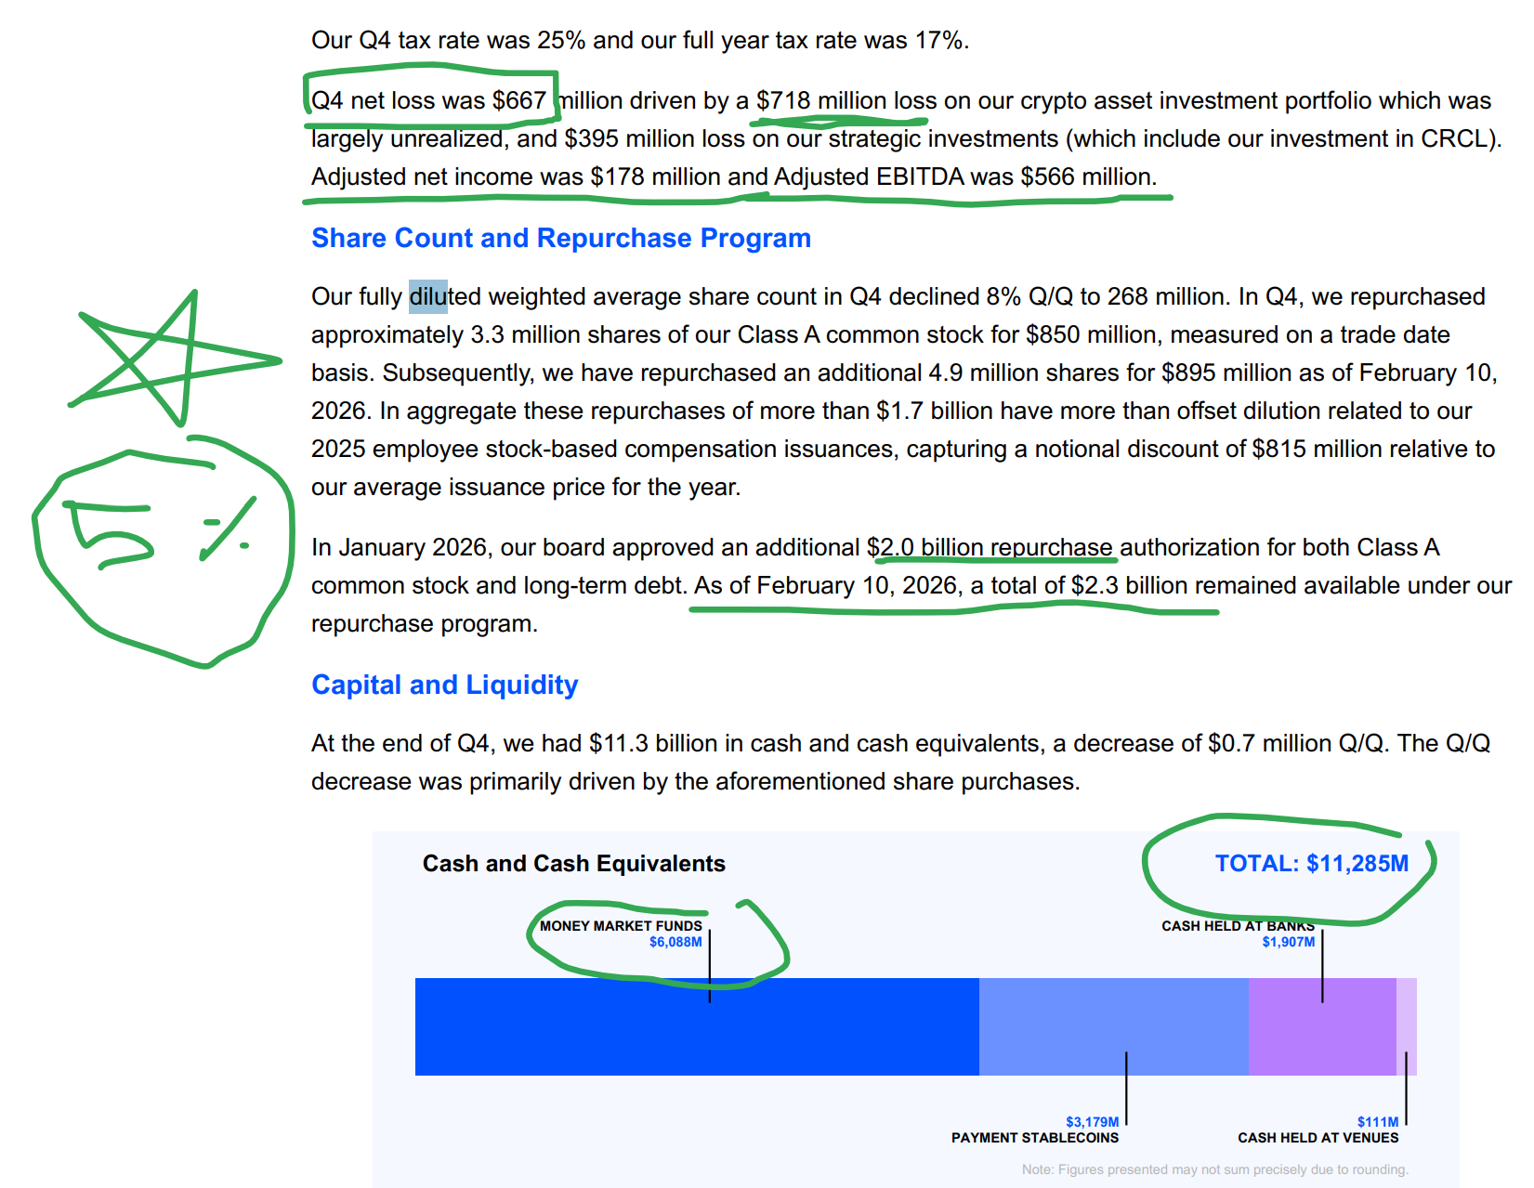Click the "$718 million loss" text
Screen dimensions: 1534x1188
click(846, 100)
